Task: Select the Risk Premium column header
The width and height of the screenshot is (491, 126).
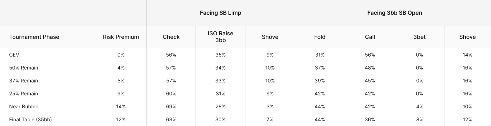Action: coord(121,37)
